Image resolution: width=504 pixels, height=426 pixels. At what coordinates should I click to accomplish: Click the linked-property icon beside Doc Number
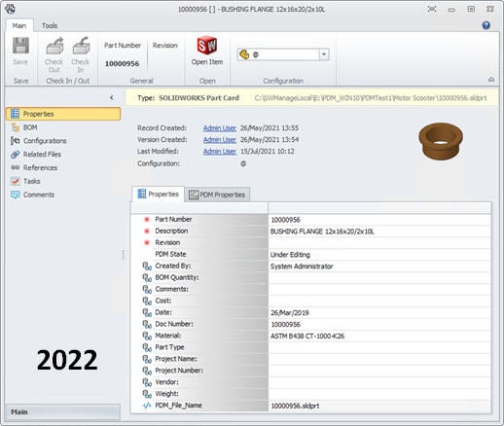coord(147,324)
